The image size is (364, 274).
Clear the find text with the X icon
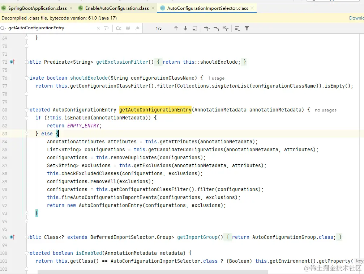click(98, 28)
